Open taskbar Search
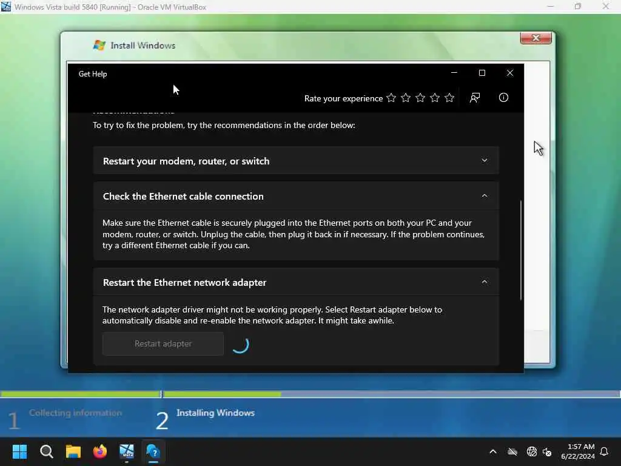 46,451
